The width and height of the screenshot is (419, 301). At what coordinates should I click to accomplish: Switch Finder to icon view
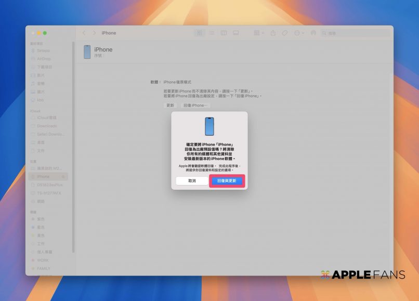tap(199, 33)
